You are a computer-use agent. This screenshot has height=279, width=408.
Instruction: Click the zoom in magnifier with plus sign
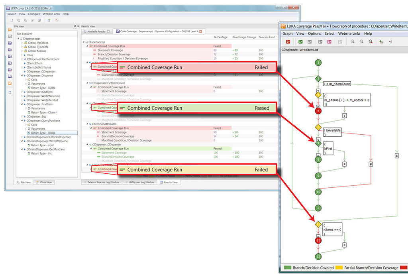pos(353,41)
